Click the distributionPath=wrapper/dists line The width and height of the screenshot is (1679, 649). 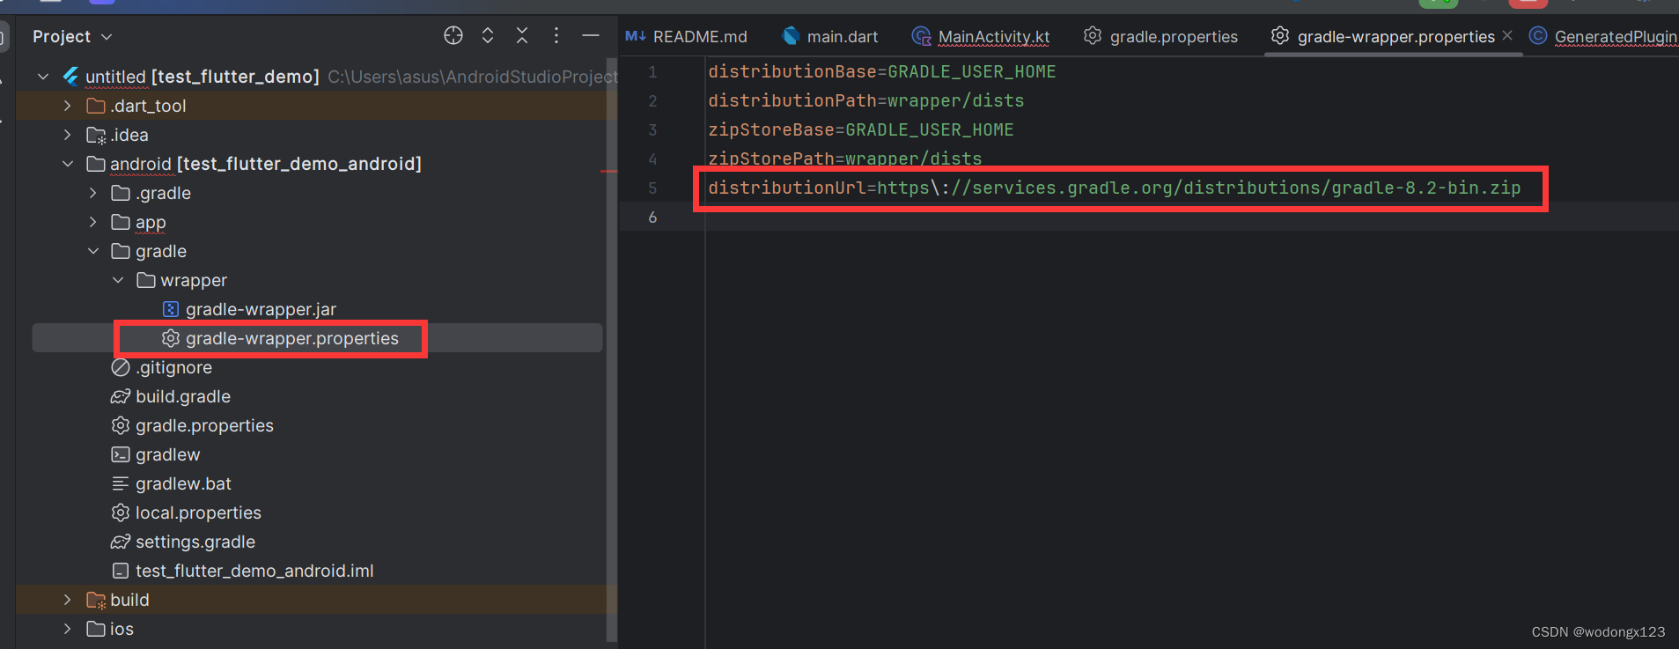point(866,100)
